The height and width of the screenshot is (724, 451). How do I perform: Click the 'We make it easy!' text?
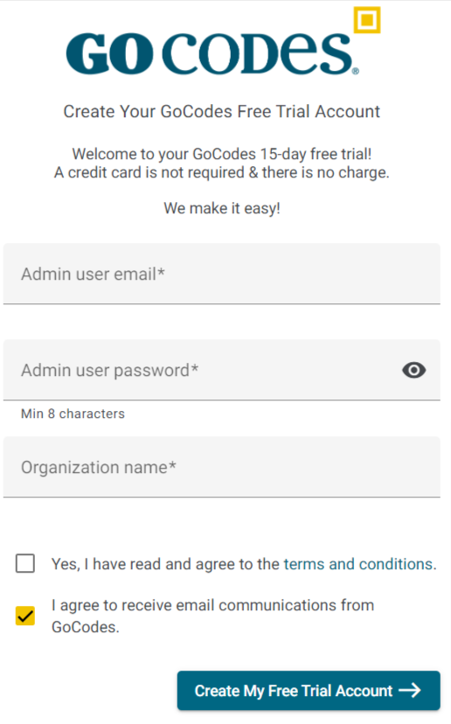click(222, 208)
